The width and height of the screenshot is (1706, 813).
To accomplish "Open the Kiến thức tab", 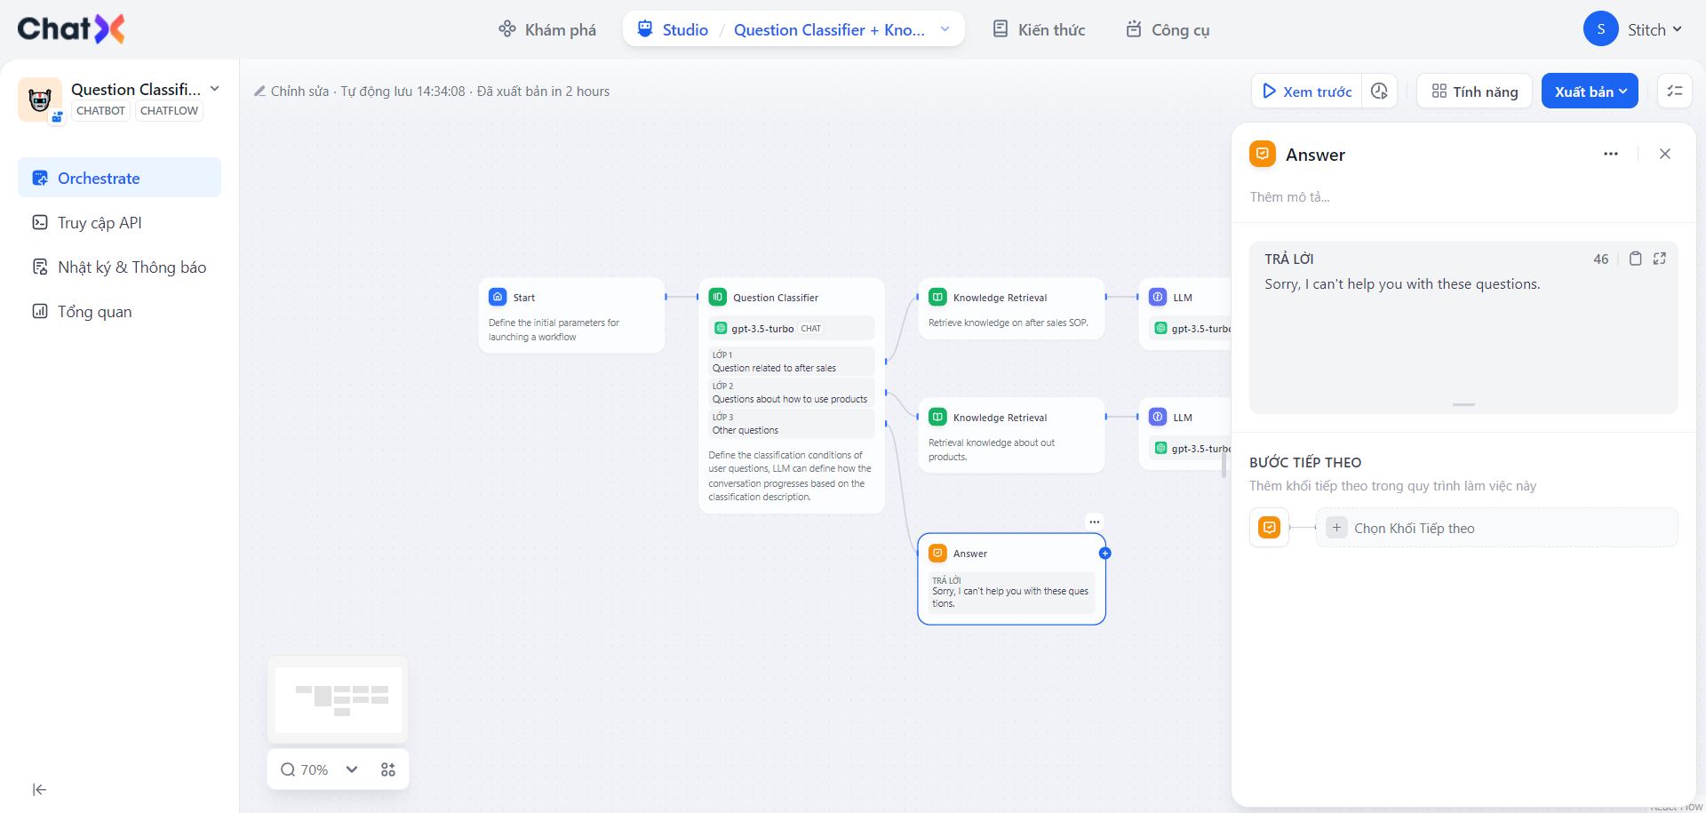I will [x=1039, y=29].
